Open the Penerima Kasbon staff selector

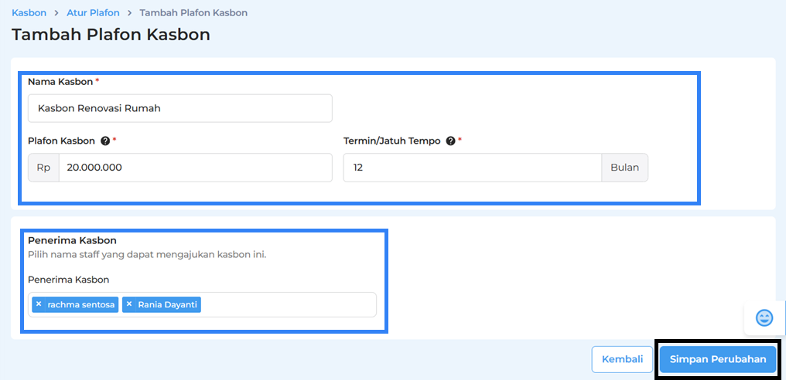click(x=286, y=304)
